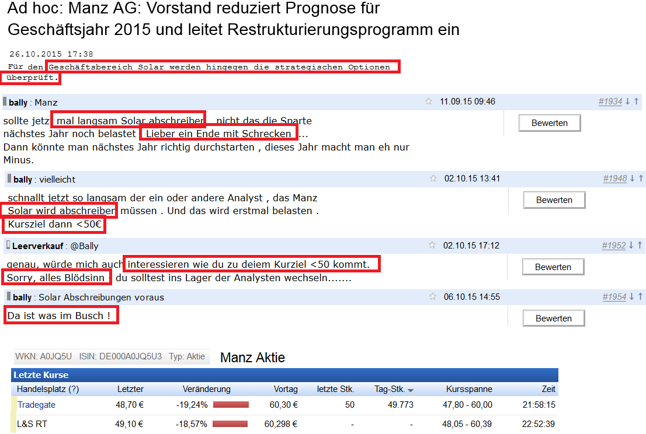Viewport: 646px width, 434px height.
Task: Click user status icon before bally: Manz
Action: click(5, 101)
